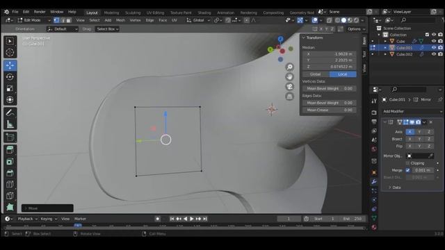Disable the Merge checkbox
Screen dimensions: 445x250
coord(408,170)
